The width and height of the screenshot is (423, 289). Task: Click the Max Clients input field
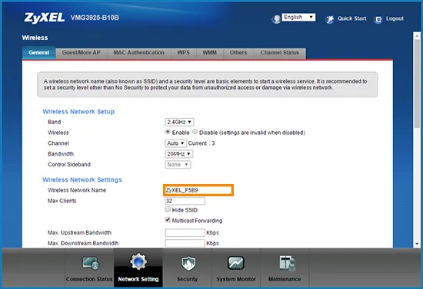pyautogui.click(x=185, y=201)
